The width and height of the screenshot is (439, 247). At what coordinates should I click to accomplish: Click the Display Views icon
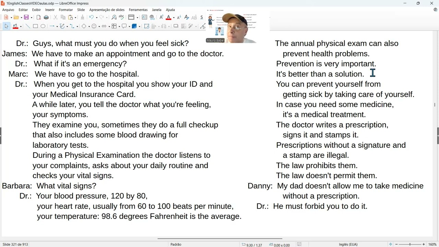coord(131,17)
